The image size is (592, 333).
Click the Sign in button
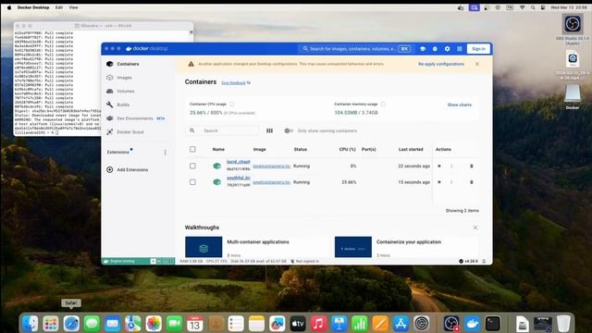(x=478, y=49)
